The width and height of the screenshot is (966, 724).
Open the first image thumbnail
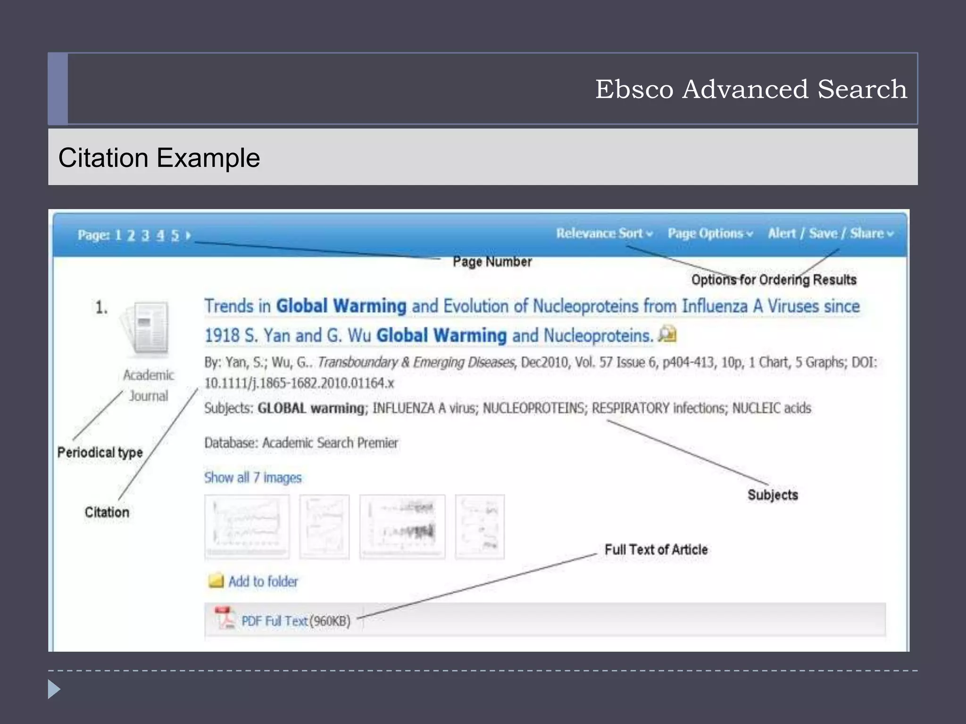pyautogui.click(x=247, y=527)
